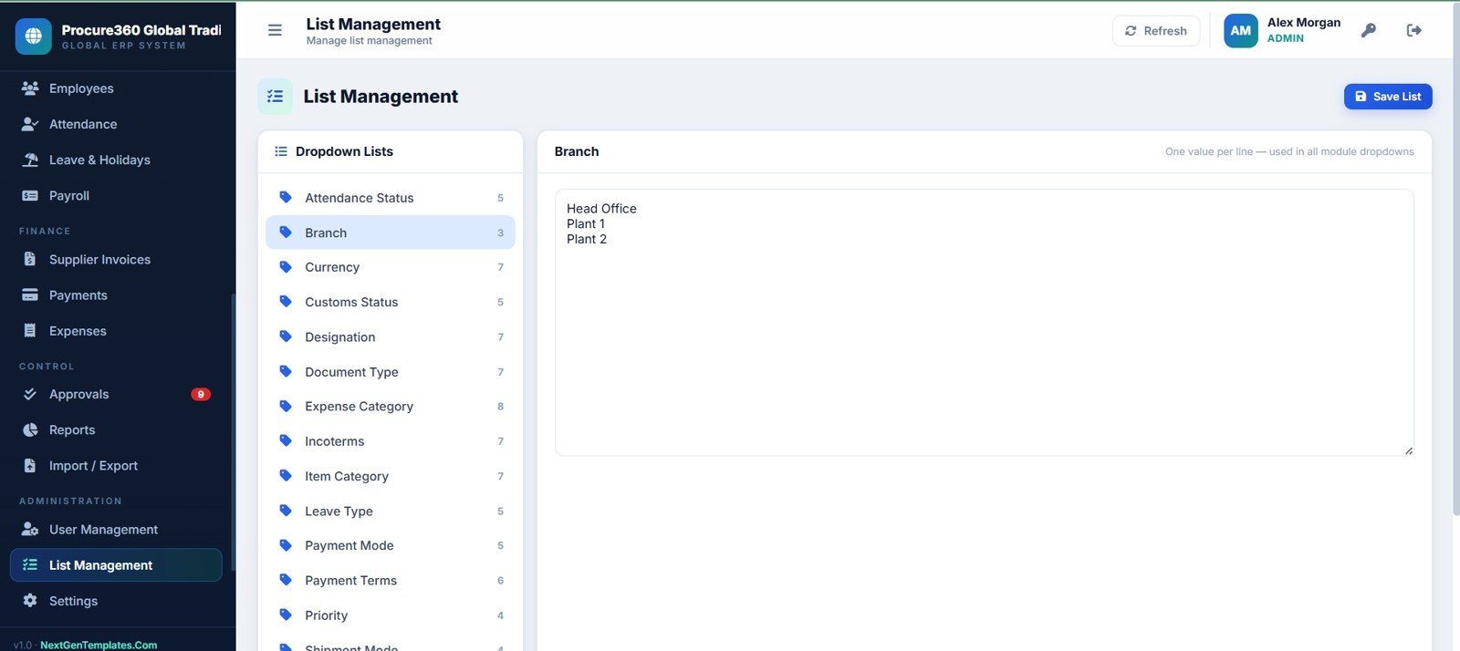The image size is (1460, 651).
Task: Select the Customs Status list
Action: pos(391,302)
